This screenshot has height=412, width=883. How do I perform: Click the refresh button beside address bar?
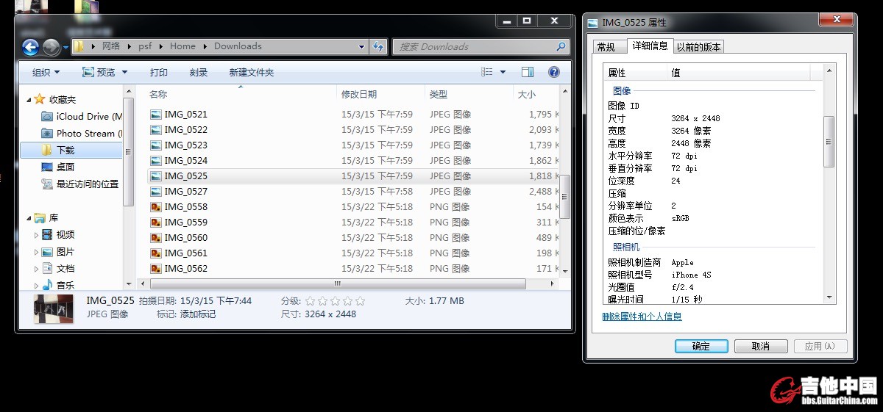pos(378,46)
